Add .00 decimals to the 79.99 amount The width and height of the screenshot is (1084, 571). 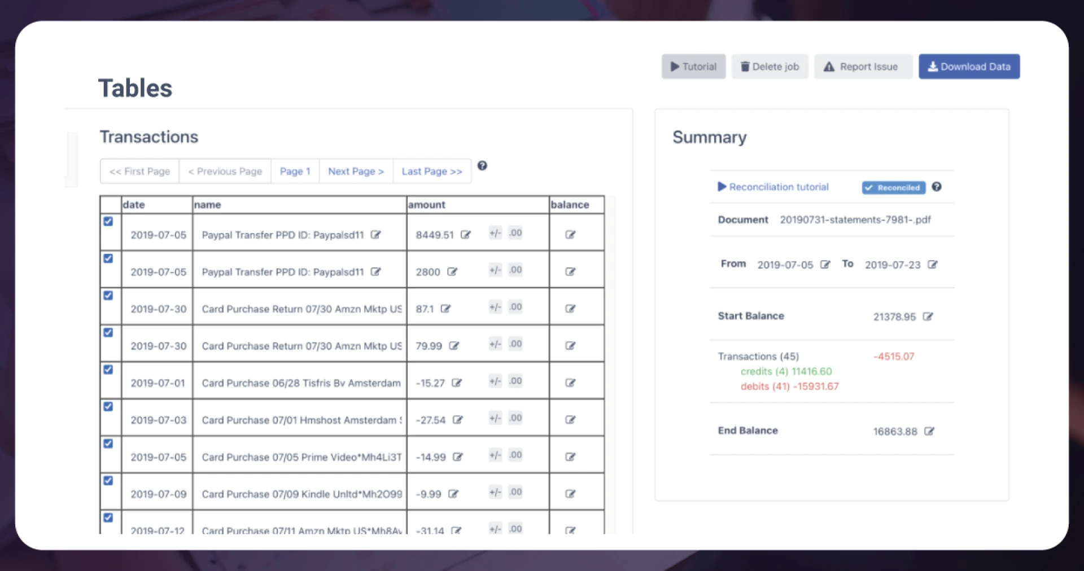[515, 344]
